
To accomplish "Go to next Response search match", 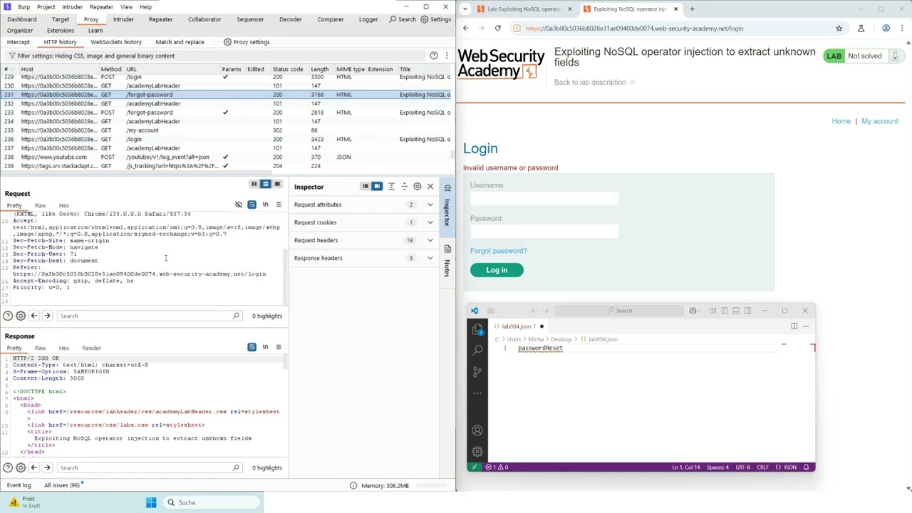I will [47, 467].
